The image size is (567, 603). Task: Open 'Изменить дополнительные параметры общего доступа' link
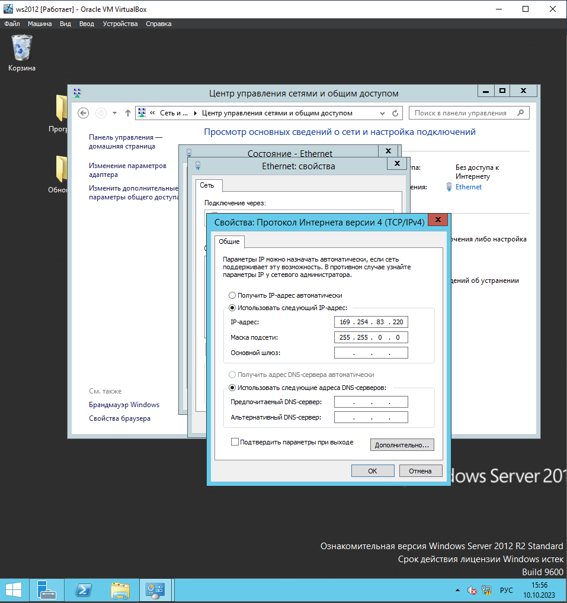pyautogui.click(x=133, y=192)
